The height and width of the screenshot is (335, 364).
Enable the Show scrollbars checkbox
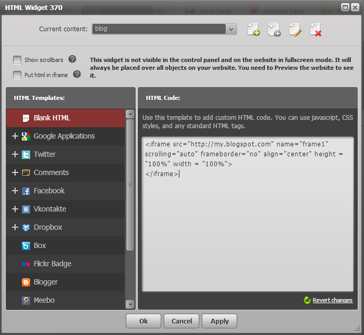[17, 60]
